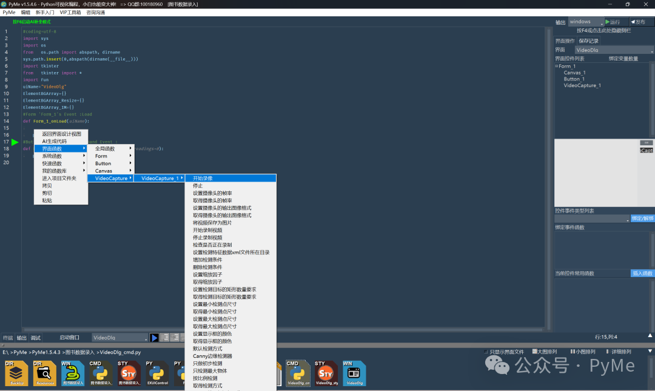655x391 pixels.
Task: Open the PyMe menu
Action: pyautogui.click(x=8, y=13)
